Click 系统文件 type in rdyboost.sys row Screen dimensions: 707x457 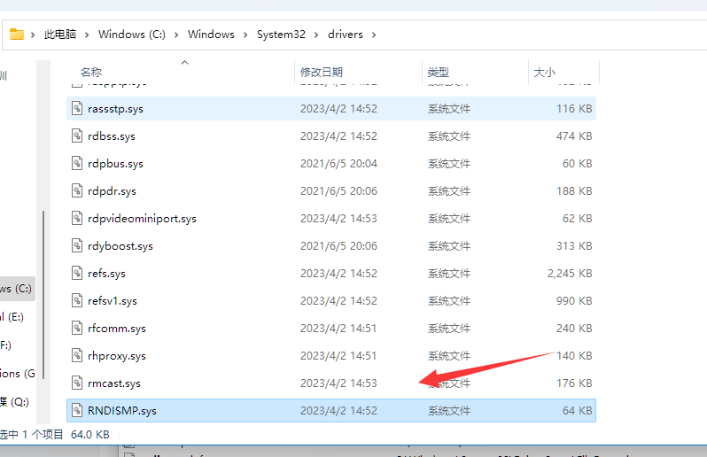tap(449, 245)
